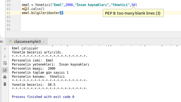Viewport: 181px width, 102px height.
Task: Click "Yönetim becerisi artırıldı." output line
Action: (x=37, y=52)
